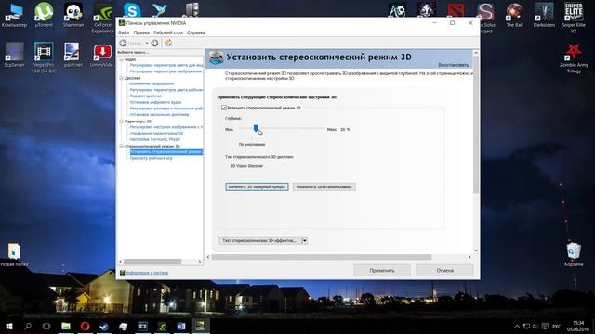
Task: Click Изменить 3D лазерный прицел button
Action: [257, 186]
